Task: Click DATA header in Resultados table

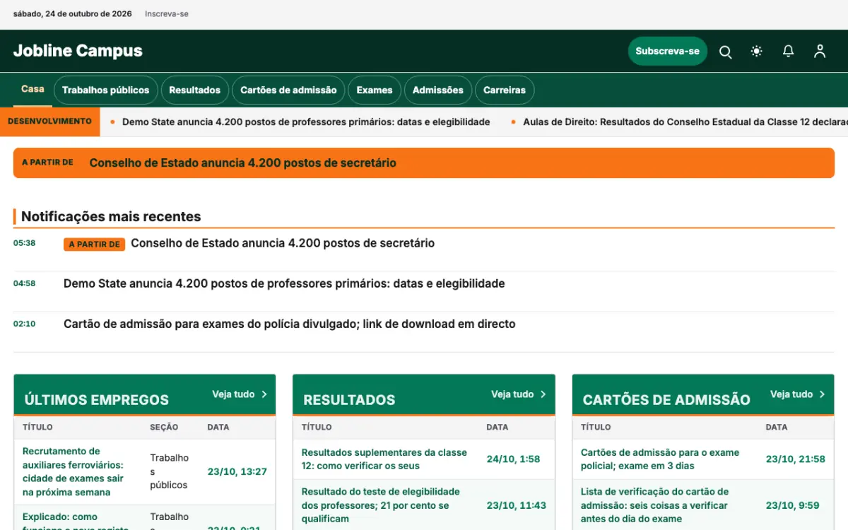Action: pos(497,427)
